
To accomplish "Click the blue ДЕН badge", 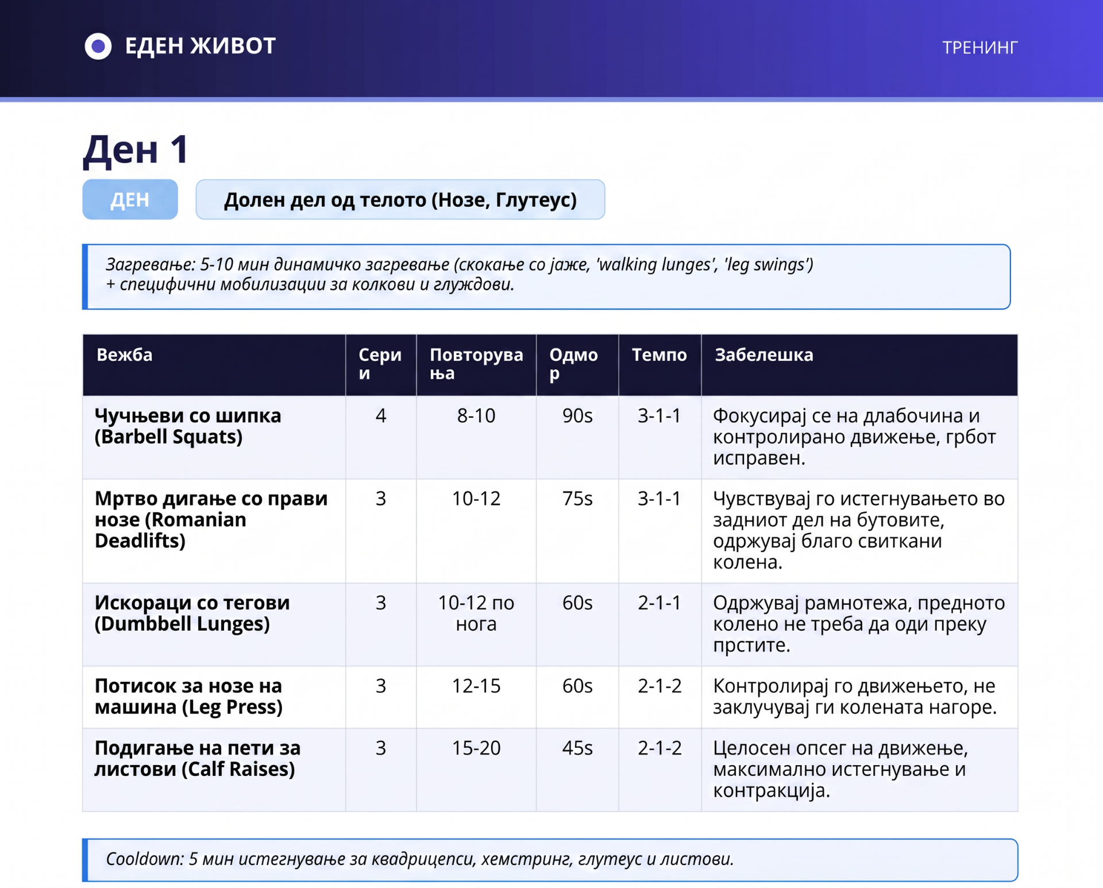I will pos(130,199).
